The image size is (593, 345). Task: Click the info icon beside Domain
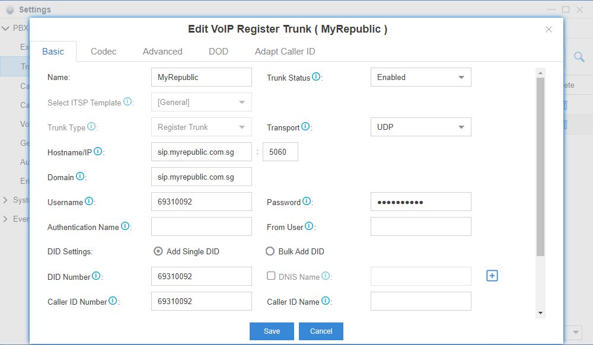[80, 177]
